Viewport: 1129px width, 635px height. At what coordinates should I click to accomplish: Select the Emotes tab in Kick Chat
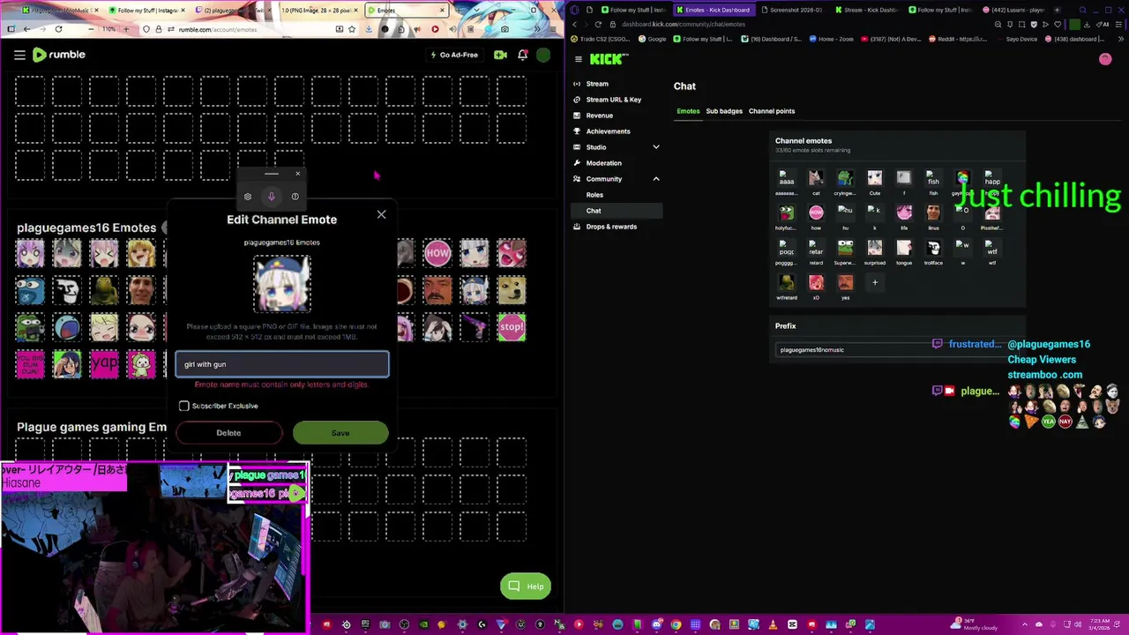[688, 111]
